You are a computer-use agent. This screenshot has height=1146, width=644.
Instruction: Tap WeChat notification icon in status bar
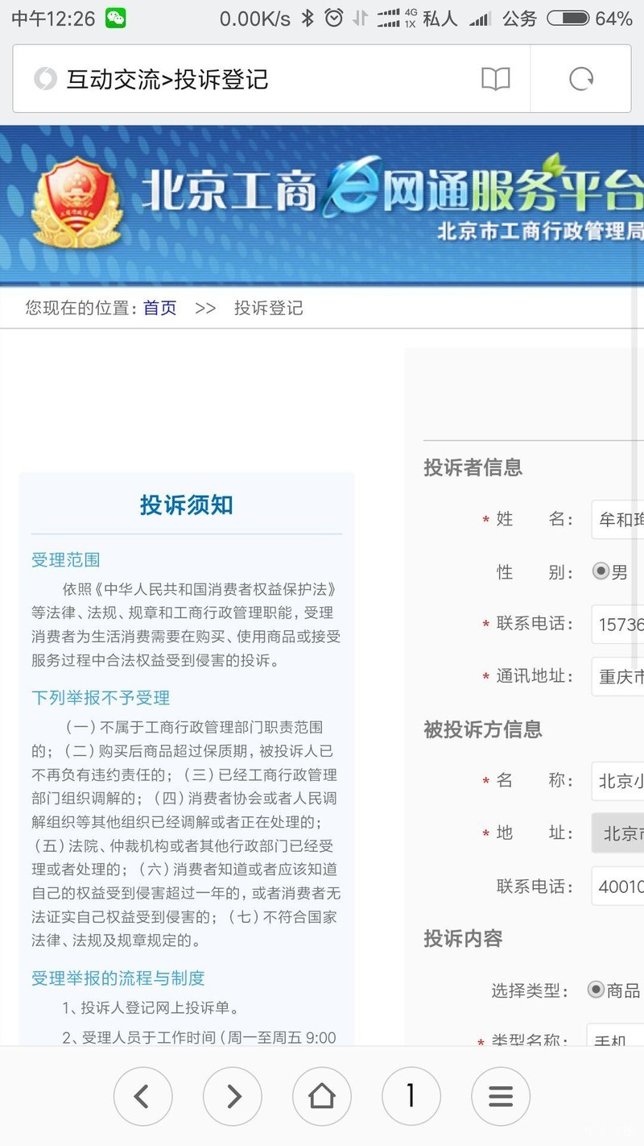116,18
